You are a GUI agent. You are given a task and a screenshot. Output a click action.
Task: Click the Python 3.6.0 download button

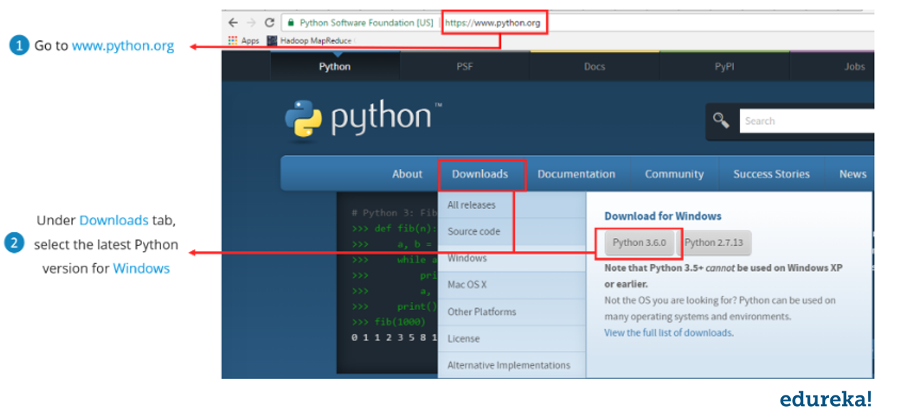[641, 243]
